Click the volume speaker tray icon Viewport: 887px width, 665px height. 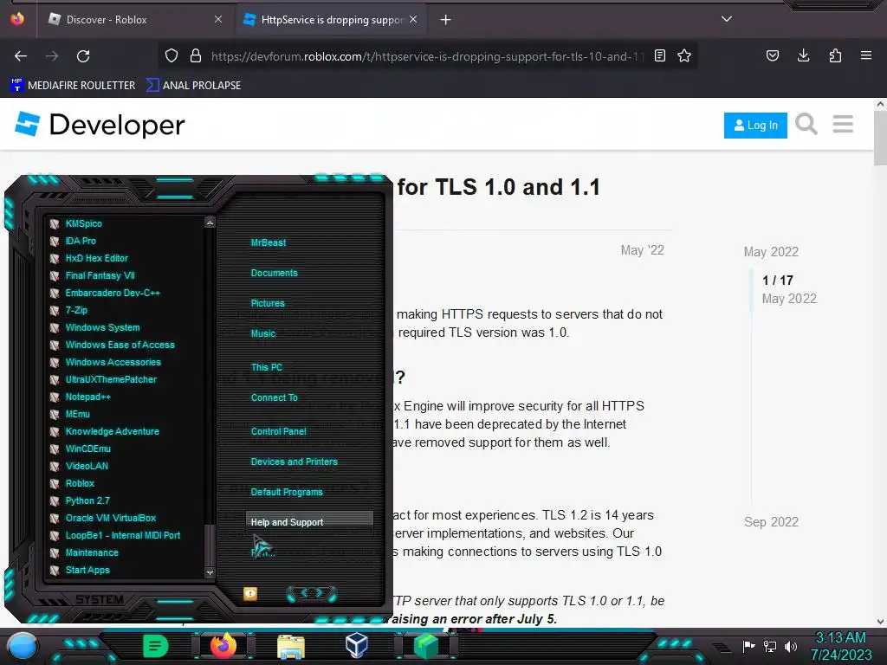coord(791,646)
